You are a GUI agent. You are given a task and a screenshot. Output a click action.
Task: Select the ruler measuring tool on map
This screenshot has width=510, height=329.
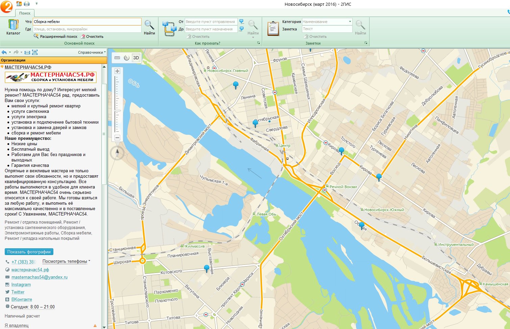pyautogui.click(x=117, y=58)
